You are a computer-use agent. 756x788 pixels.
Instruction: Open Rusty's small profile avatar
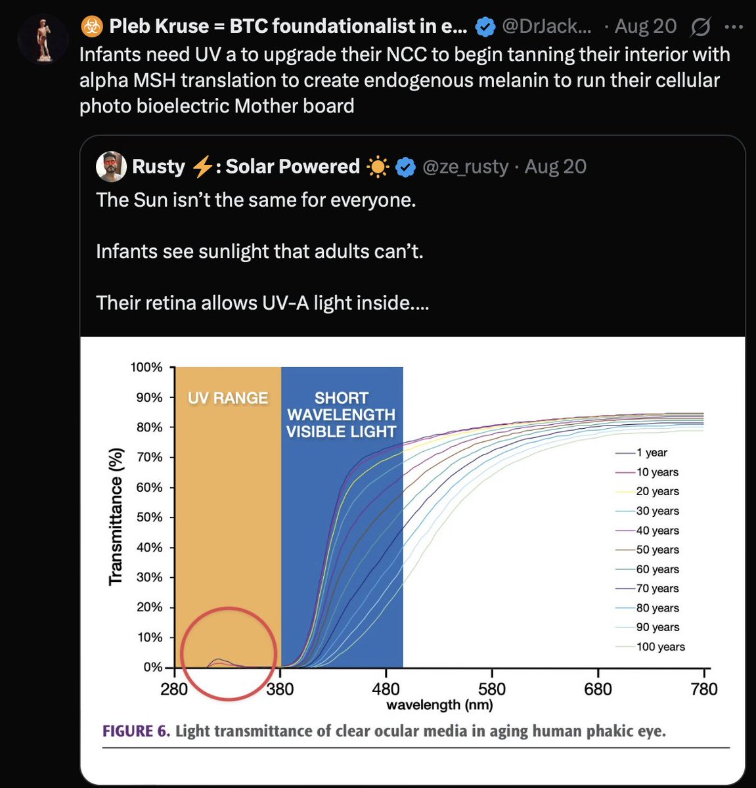coord(112,167)
